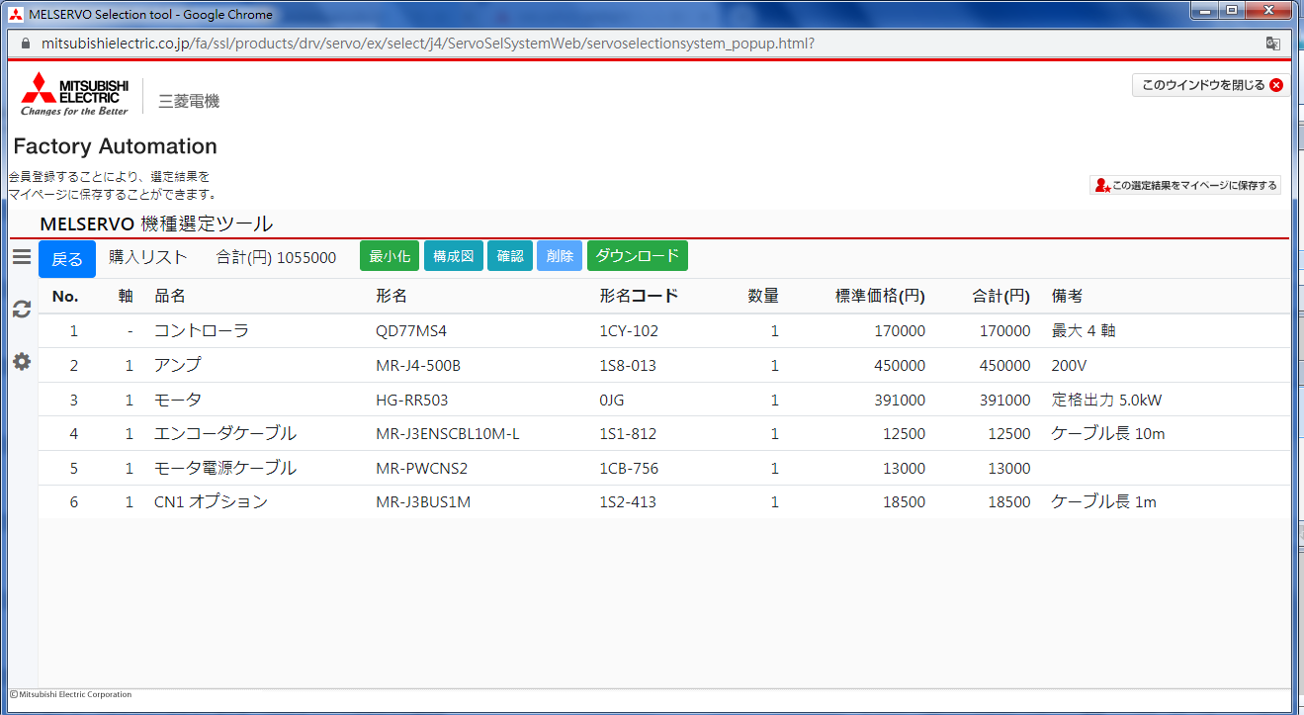Click the 形名コード column header

click(639, 296)
